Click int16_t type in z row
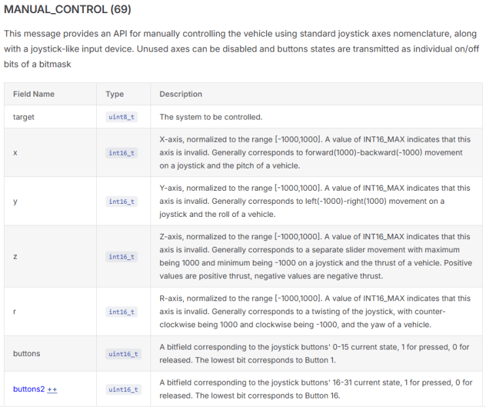Viewport: 486px width, 407px height. click(122, 257)
